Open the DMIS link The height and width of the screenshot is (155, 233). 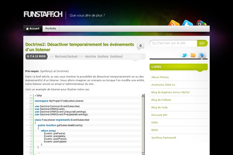(x=155, y=122)
